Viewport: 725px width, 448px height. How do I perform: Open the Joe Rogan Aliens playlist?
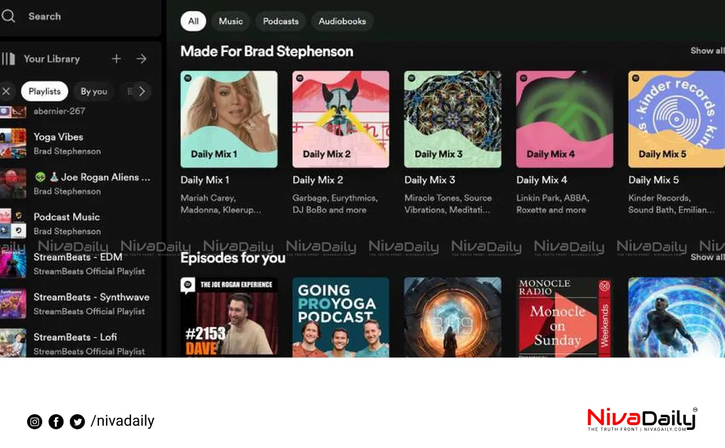point(78,183)
